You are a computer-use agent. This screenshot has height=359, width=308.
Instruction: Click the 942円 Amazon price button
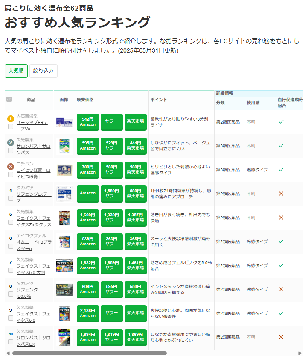point(88,122)
